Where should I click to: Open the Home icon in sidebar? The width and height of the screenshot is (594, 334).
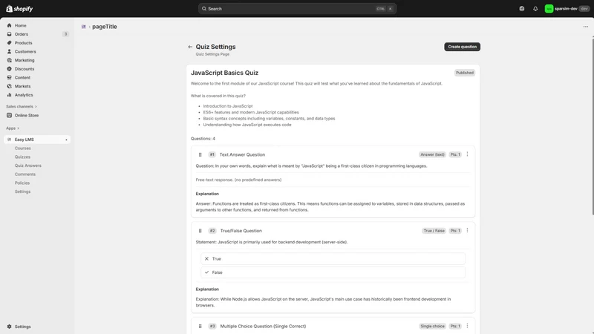(x=9, y=25)
